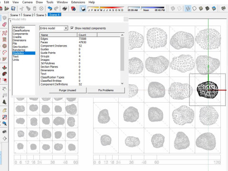Select the Text label tool

point(4,95)
